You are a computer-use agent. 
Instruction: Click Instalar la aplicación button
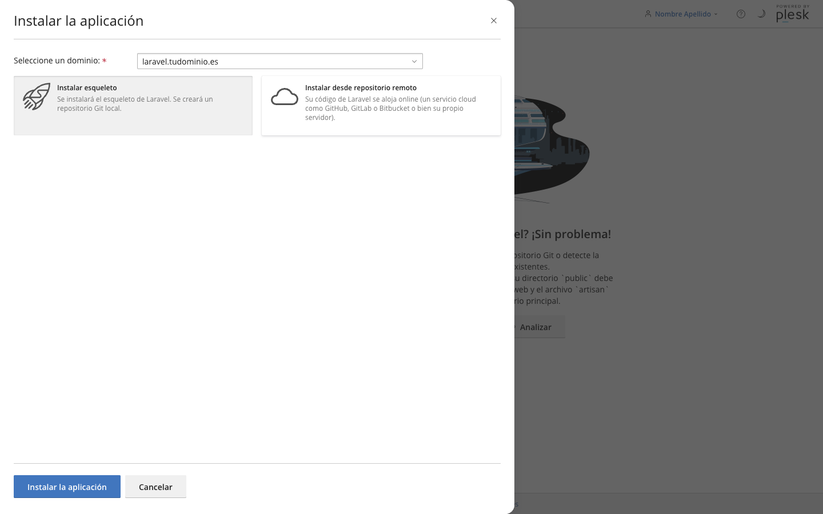click(67, 487)
